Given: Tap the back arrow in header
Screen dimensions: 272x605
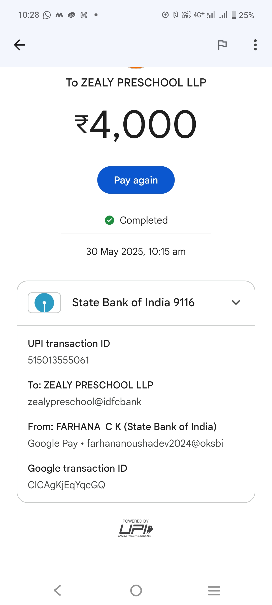Looking at the screenshot, I should coord(19,45).
